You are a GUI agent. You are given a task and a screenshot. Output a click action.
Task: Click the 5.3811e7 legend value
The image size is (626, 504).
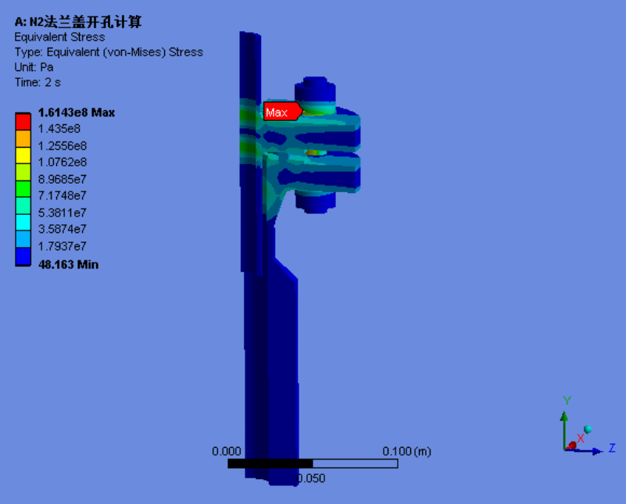tap(63, 213)
